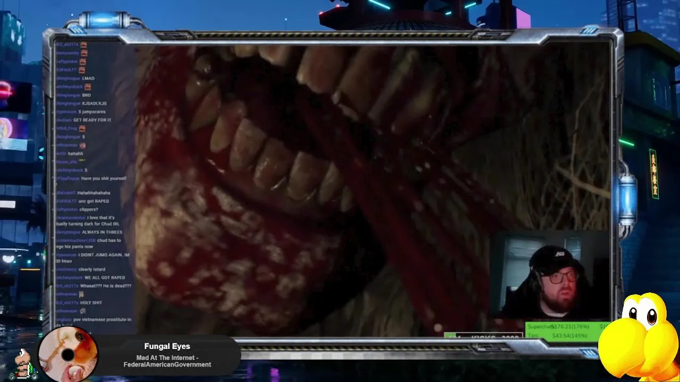Screen dimensions: 680x382
Task: Click the emote above the 'LMAO' message
Action: coord(82,70)
